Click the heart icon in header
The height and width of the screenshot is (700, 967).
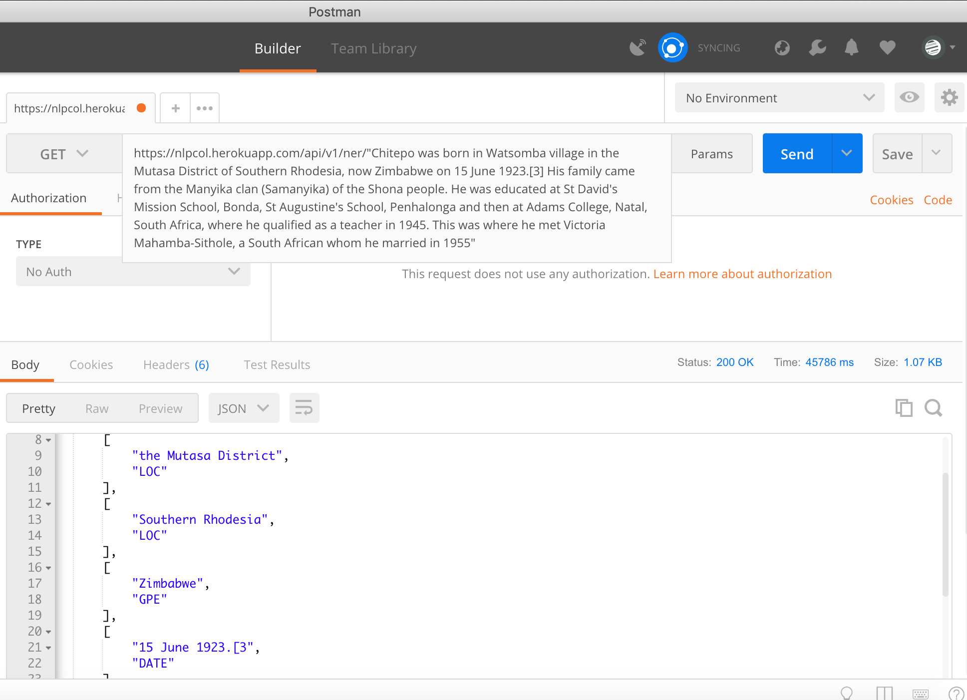pos(887,48)
